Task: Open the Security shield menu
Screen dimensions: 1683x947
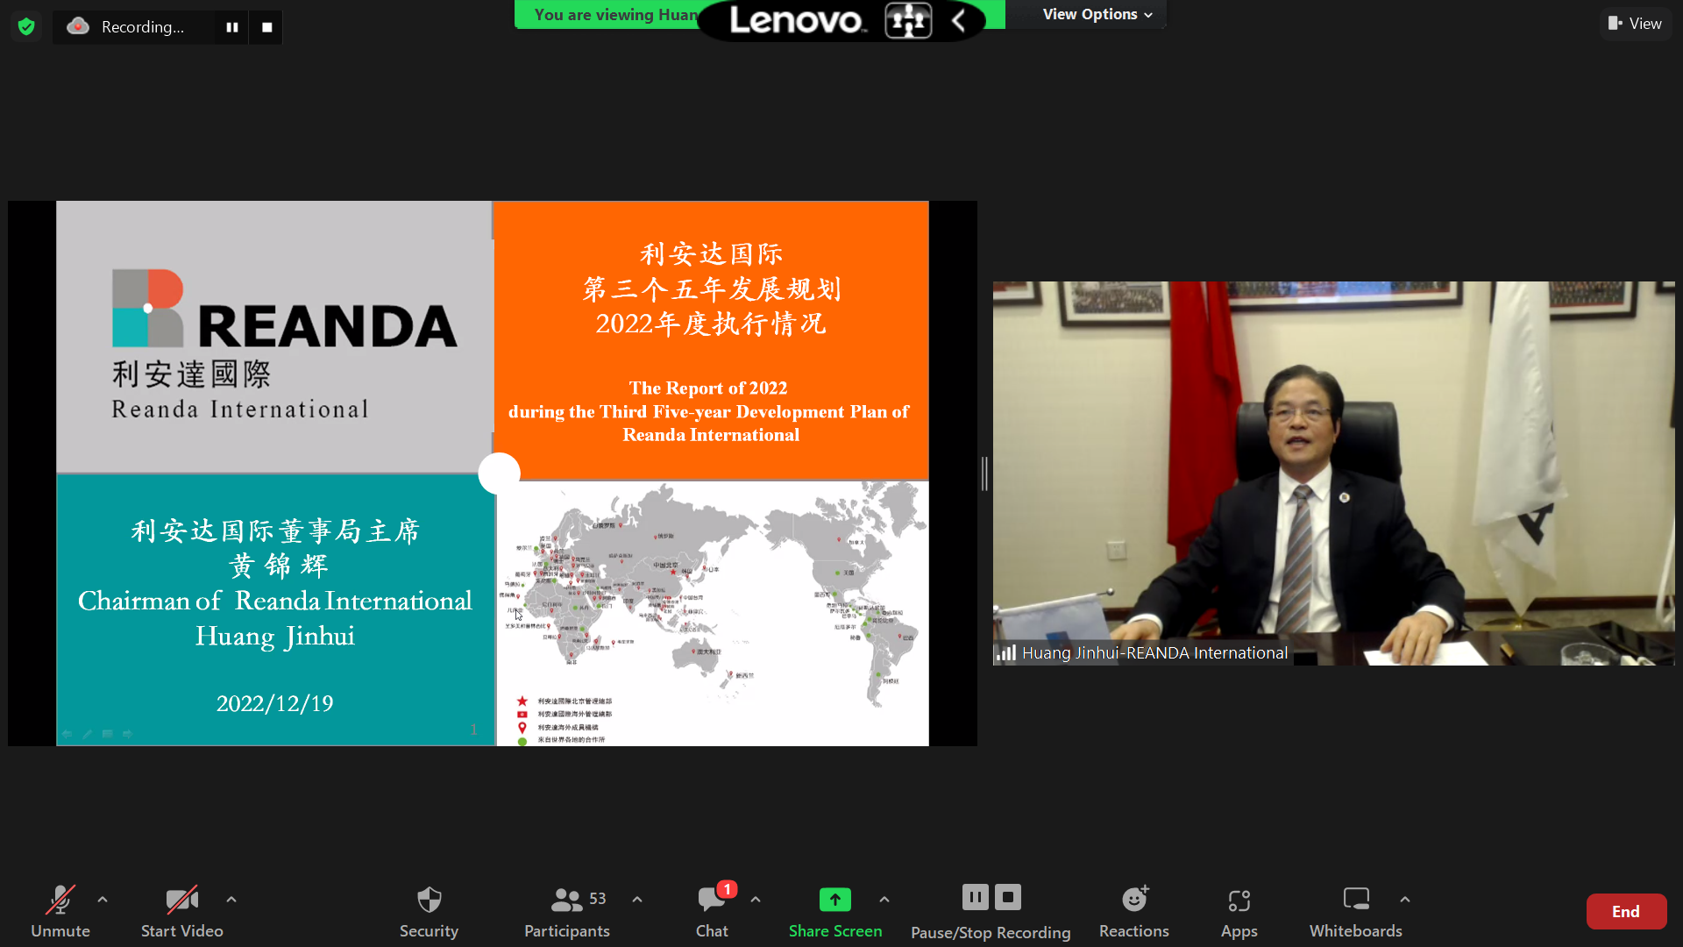Action: click(429, 912)
